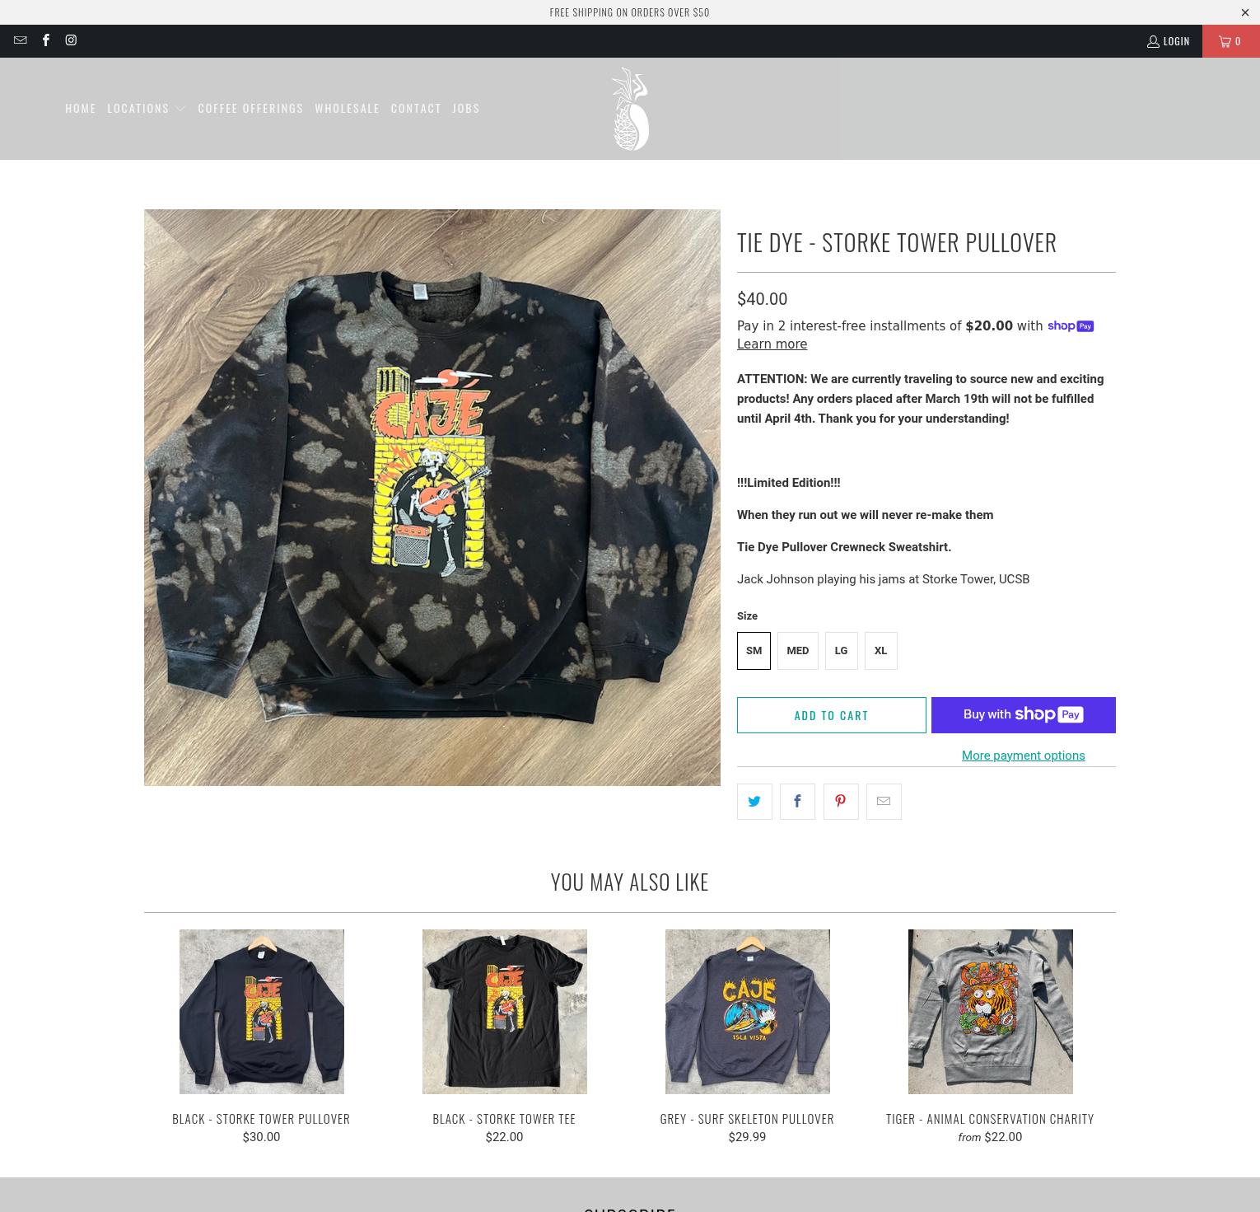The width and height of the screenshot is (1260, 1212).
Task: Share product via email icon
Action: [x=884, y=802]
